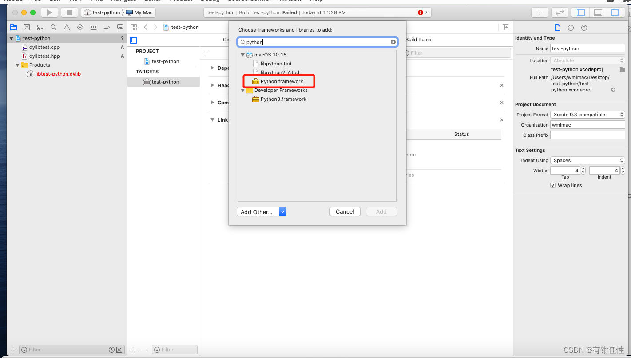Go back in editor history
This screenshot has height=358, width=631.
click(145, 27)
